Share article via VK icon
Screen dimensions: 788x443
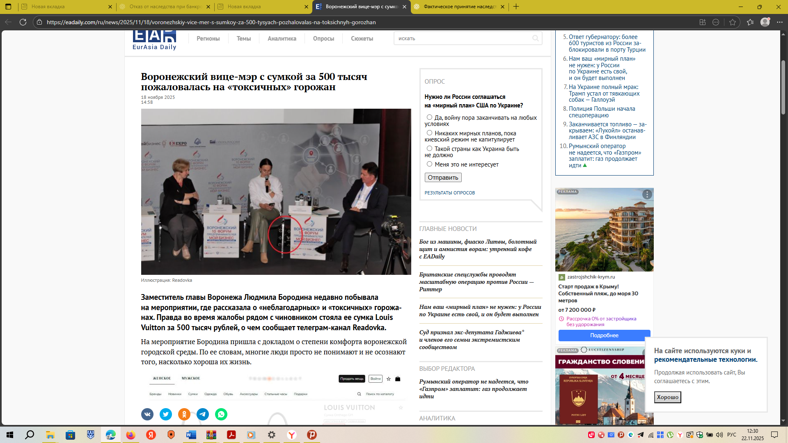(x=147, y=414)
